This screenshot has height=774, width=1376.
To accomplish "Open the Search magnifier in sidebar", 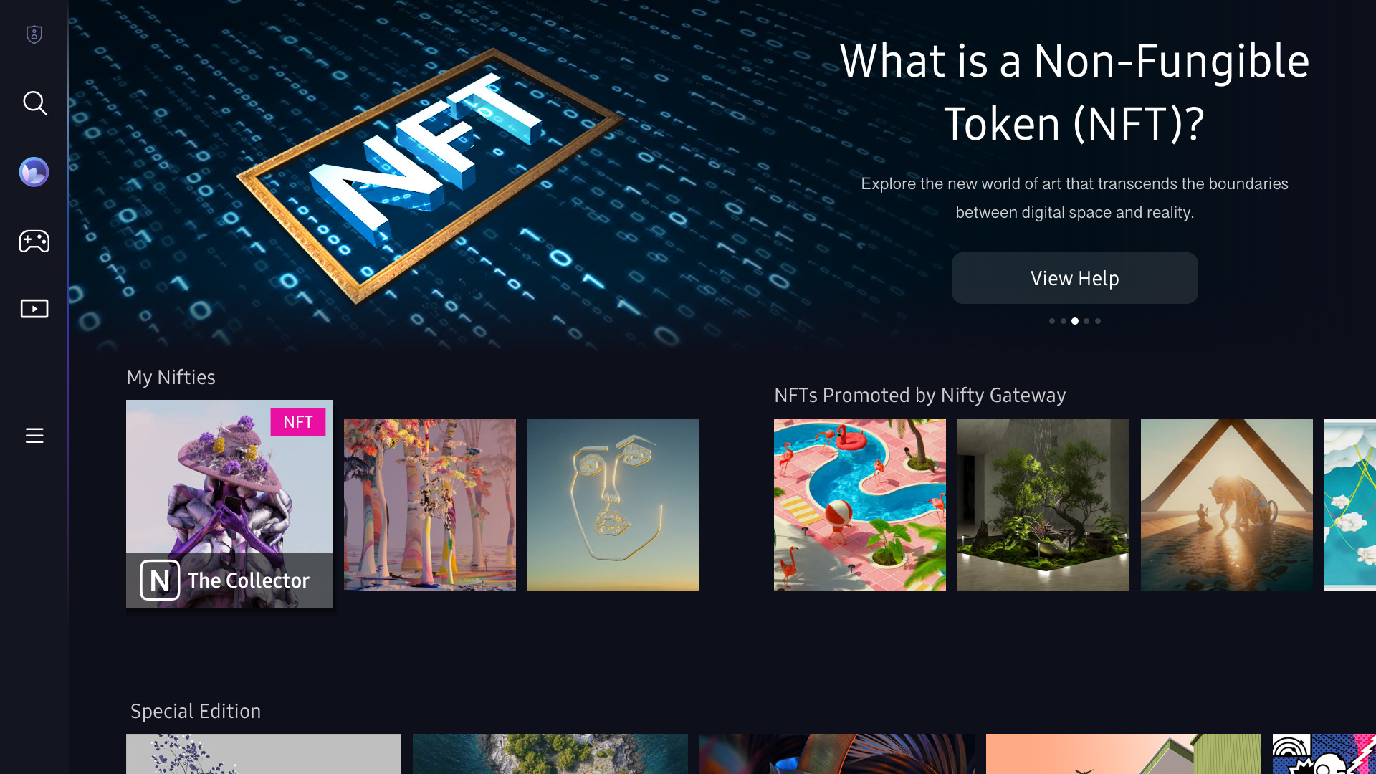I will 34,103.
